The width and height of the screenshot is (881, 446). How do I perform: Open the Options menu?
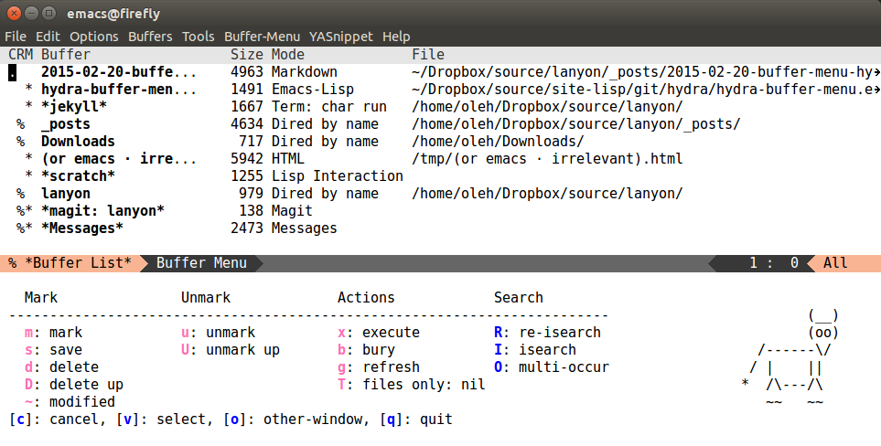click(x=94, y=37)
